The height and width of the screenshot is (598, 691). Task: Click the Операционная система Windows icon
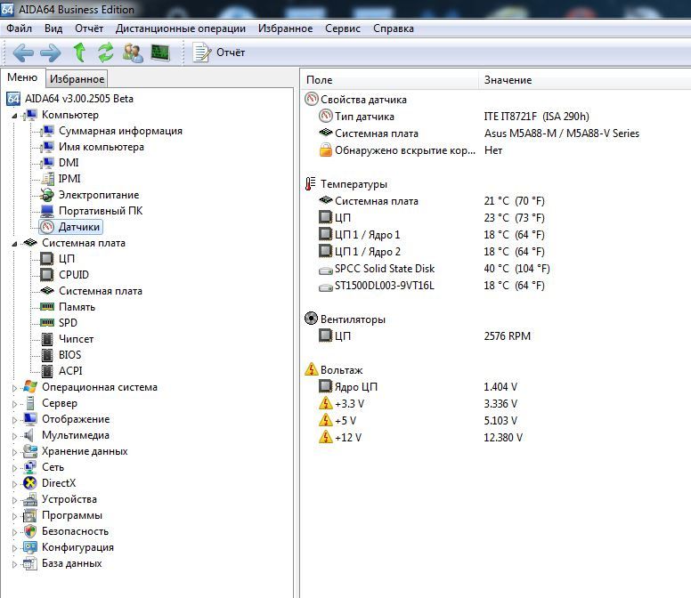(x=30, y=387)
